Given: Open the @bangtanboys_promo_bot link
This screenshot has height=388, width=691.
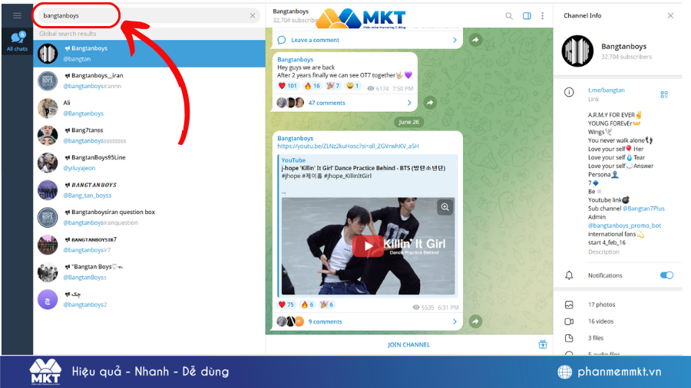Looking at the screenshot, I should click(624, 225).
